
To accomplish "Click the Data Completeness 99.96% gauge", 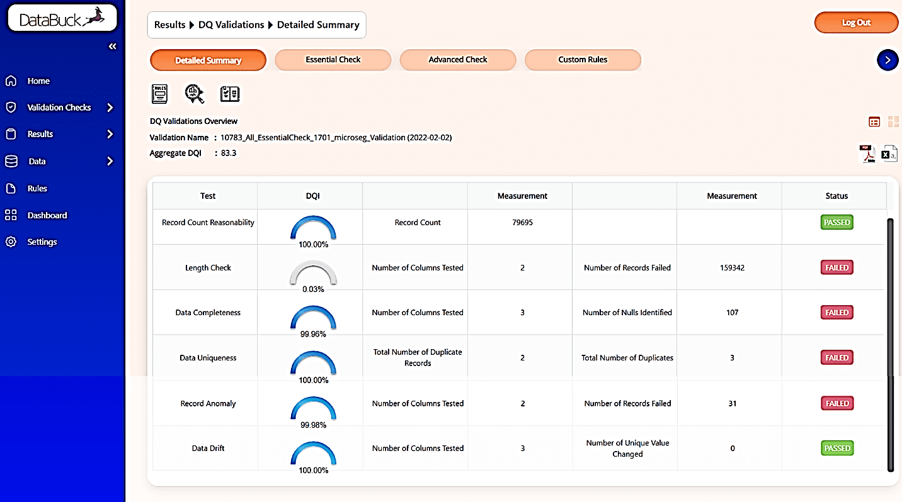I will click(x=313, y=318).
